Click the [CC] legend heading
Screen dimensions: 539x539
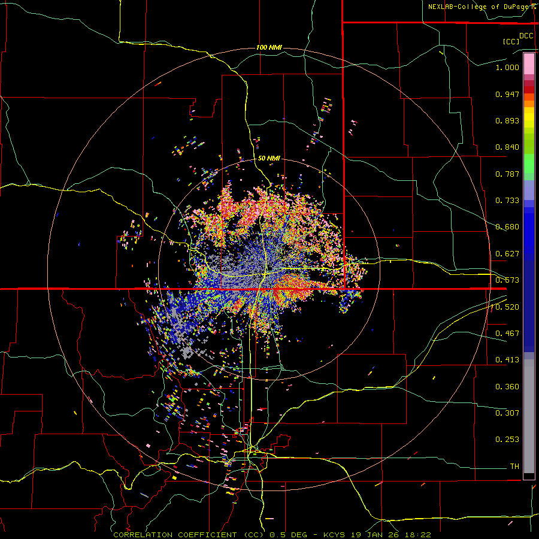(x=511, y=41)
